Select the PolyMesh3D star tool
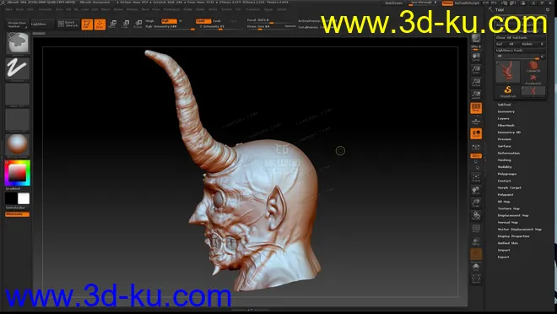557x314 pixels. click(x=533, y=79)
